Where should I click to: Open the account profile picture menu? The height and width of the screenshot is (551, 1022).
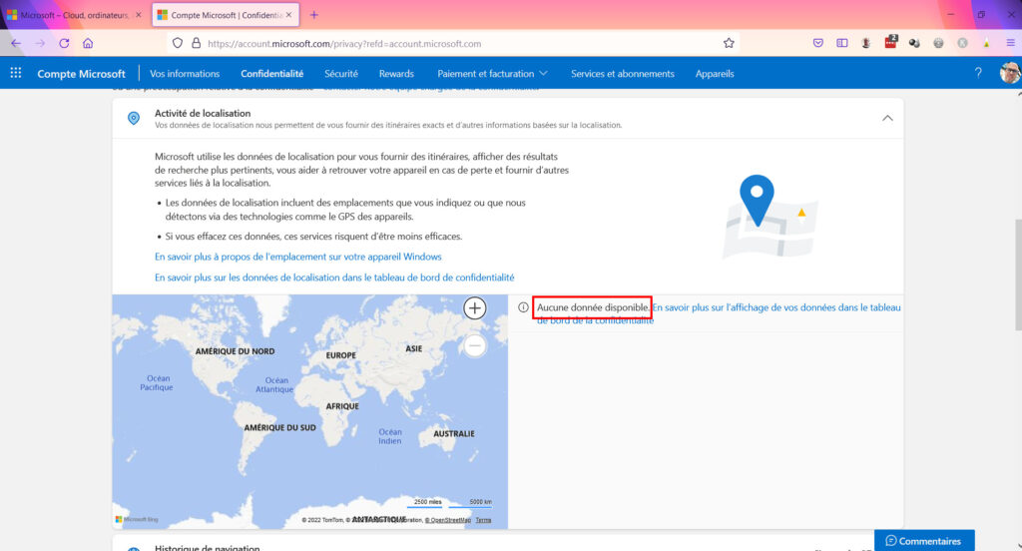(x=1010, y=73)
